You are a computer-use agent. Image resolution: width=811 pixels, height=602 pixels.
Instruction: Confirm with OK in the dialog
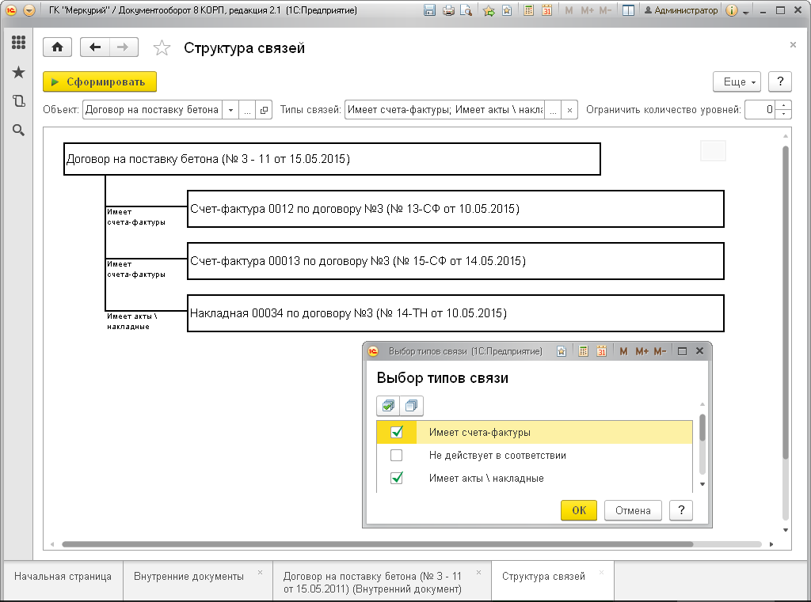pyautogui.click(x=579, y=510)
